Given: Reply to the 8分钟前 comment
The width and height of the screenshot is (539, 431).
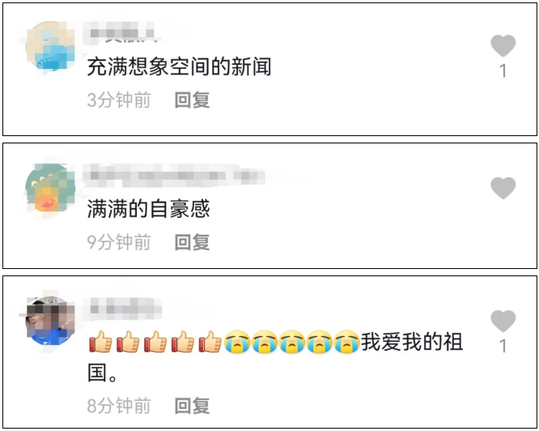Looking at the screenshot, I should click(192, 406).
